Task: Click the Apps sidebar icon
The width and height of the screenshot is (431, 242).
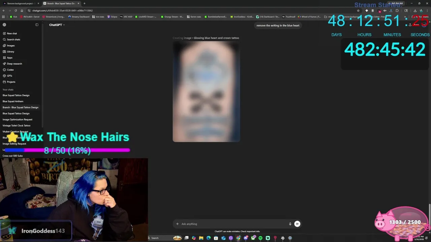Action: tap(4, 57)
